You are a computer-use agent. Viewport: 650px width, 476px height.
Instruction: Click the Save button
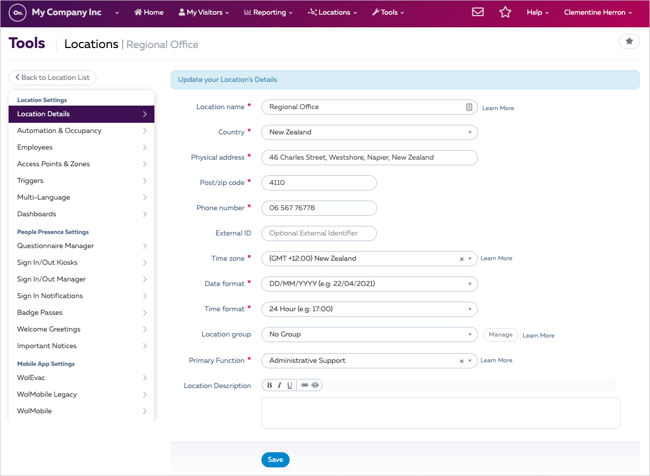(x=275, y=460)
